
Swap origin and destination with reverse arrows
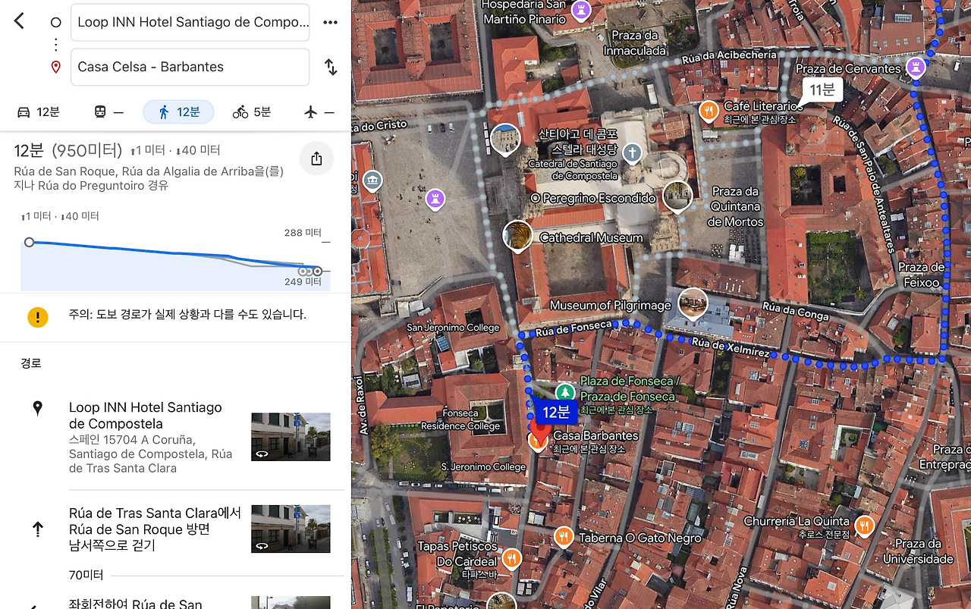coord(331,67)
